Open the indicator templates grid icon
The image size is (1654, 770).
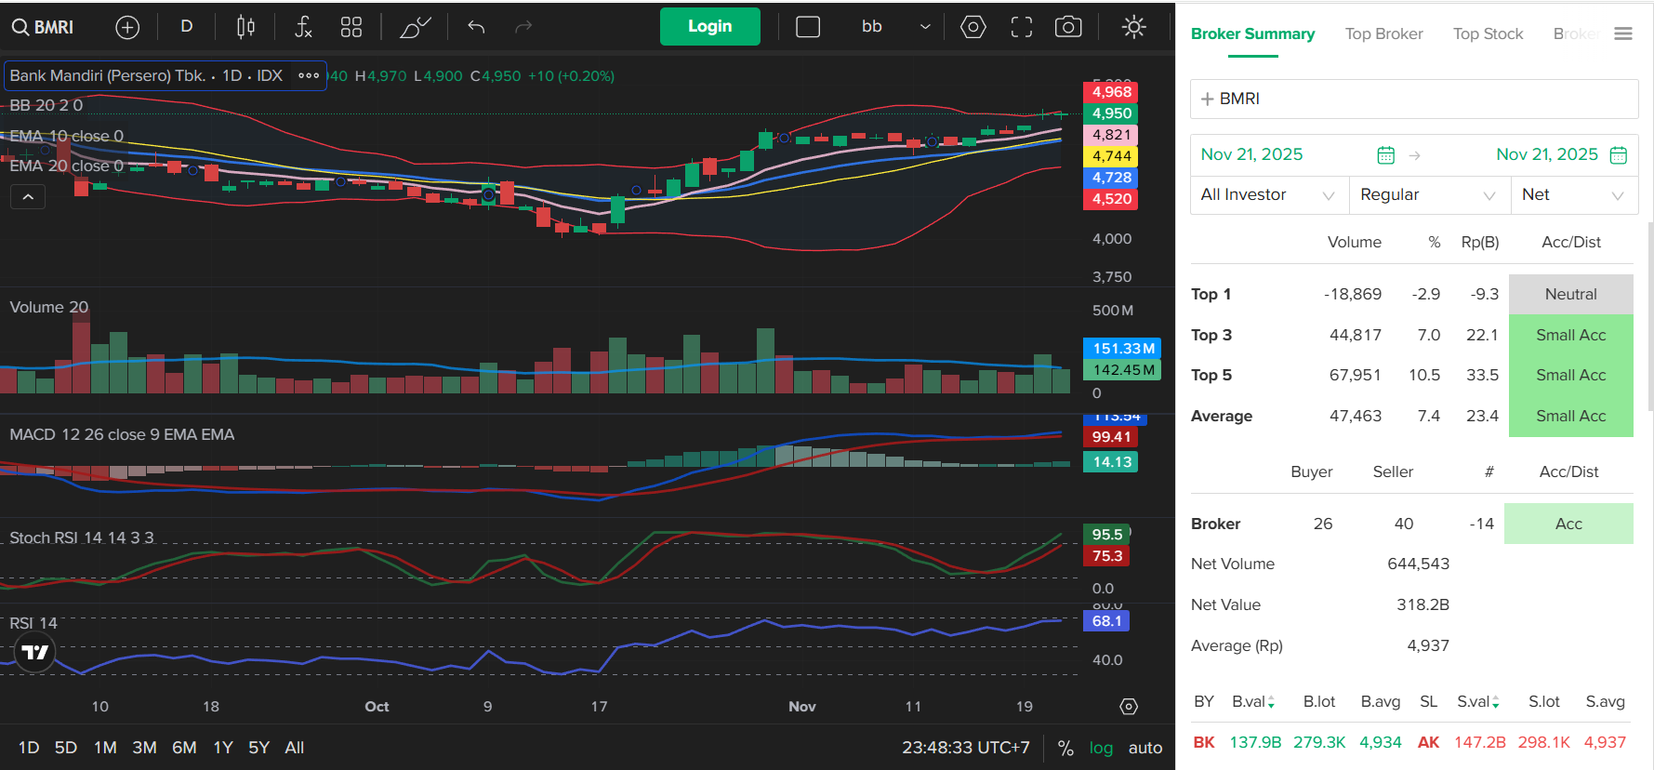tap(351, 27)
